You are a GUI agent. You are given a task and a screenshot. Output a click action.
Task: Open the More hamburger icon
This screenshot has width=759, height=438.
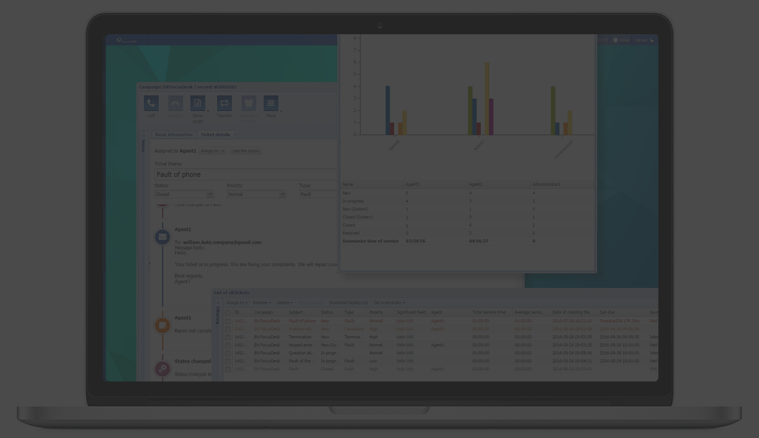click(271, 103)
